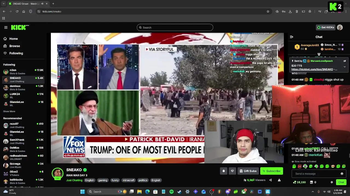The height and width of the screenshot is (196, 350).
Task: Click the Subscribe button
Action: pyautogui.click(x=272, y=171)
